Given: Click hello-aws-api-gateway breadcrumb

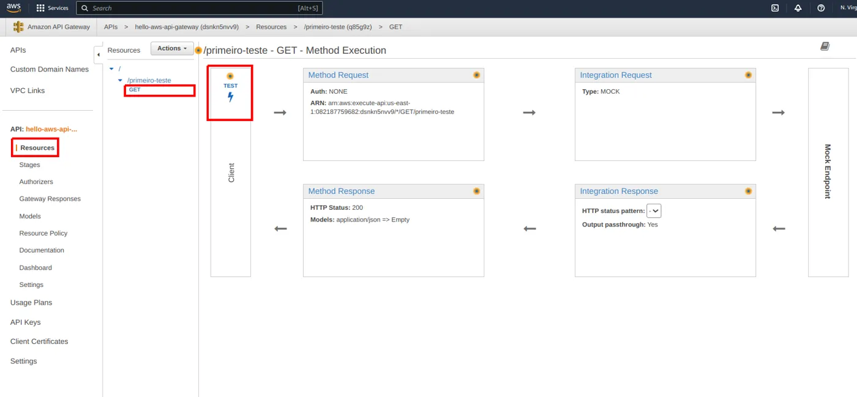Looking at the screenshot, I should tap(187, 27).
